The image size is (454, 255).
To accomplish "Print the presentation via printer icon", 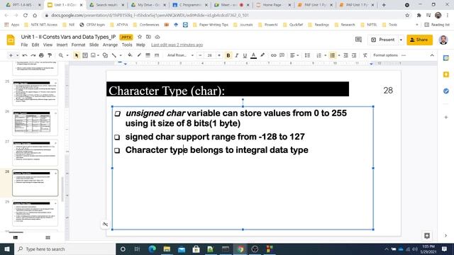I will coord(41,55).
